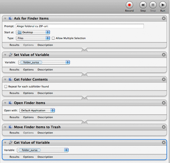Click the Record button

pos(129,5)
